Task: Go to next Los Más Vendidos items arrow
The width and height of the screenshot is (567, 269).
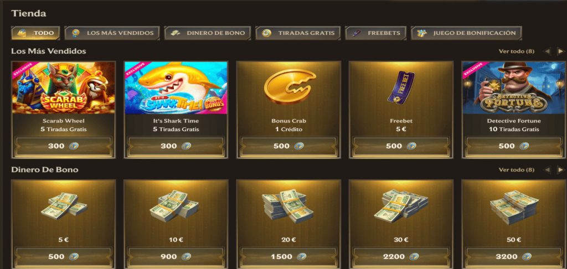Action: [560, 51]
